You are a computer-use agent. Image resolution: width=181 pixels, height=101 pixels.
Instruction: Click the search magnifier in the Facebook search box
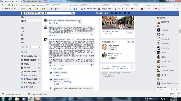[72, 13]
